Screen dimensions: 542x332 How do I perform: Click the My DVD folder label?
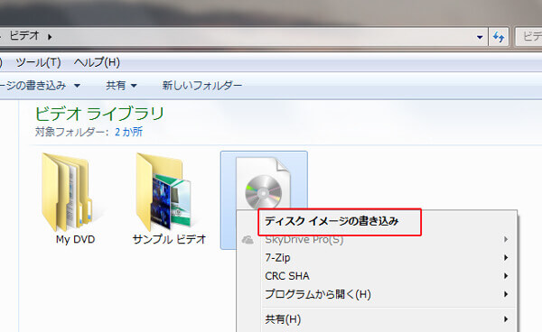coord(75,239)
